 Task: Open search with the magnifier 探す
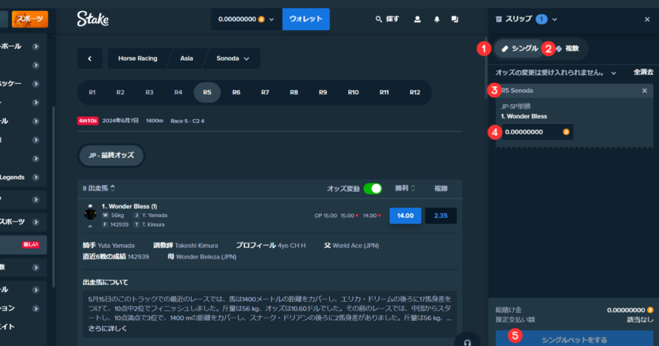[387, 19]
